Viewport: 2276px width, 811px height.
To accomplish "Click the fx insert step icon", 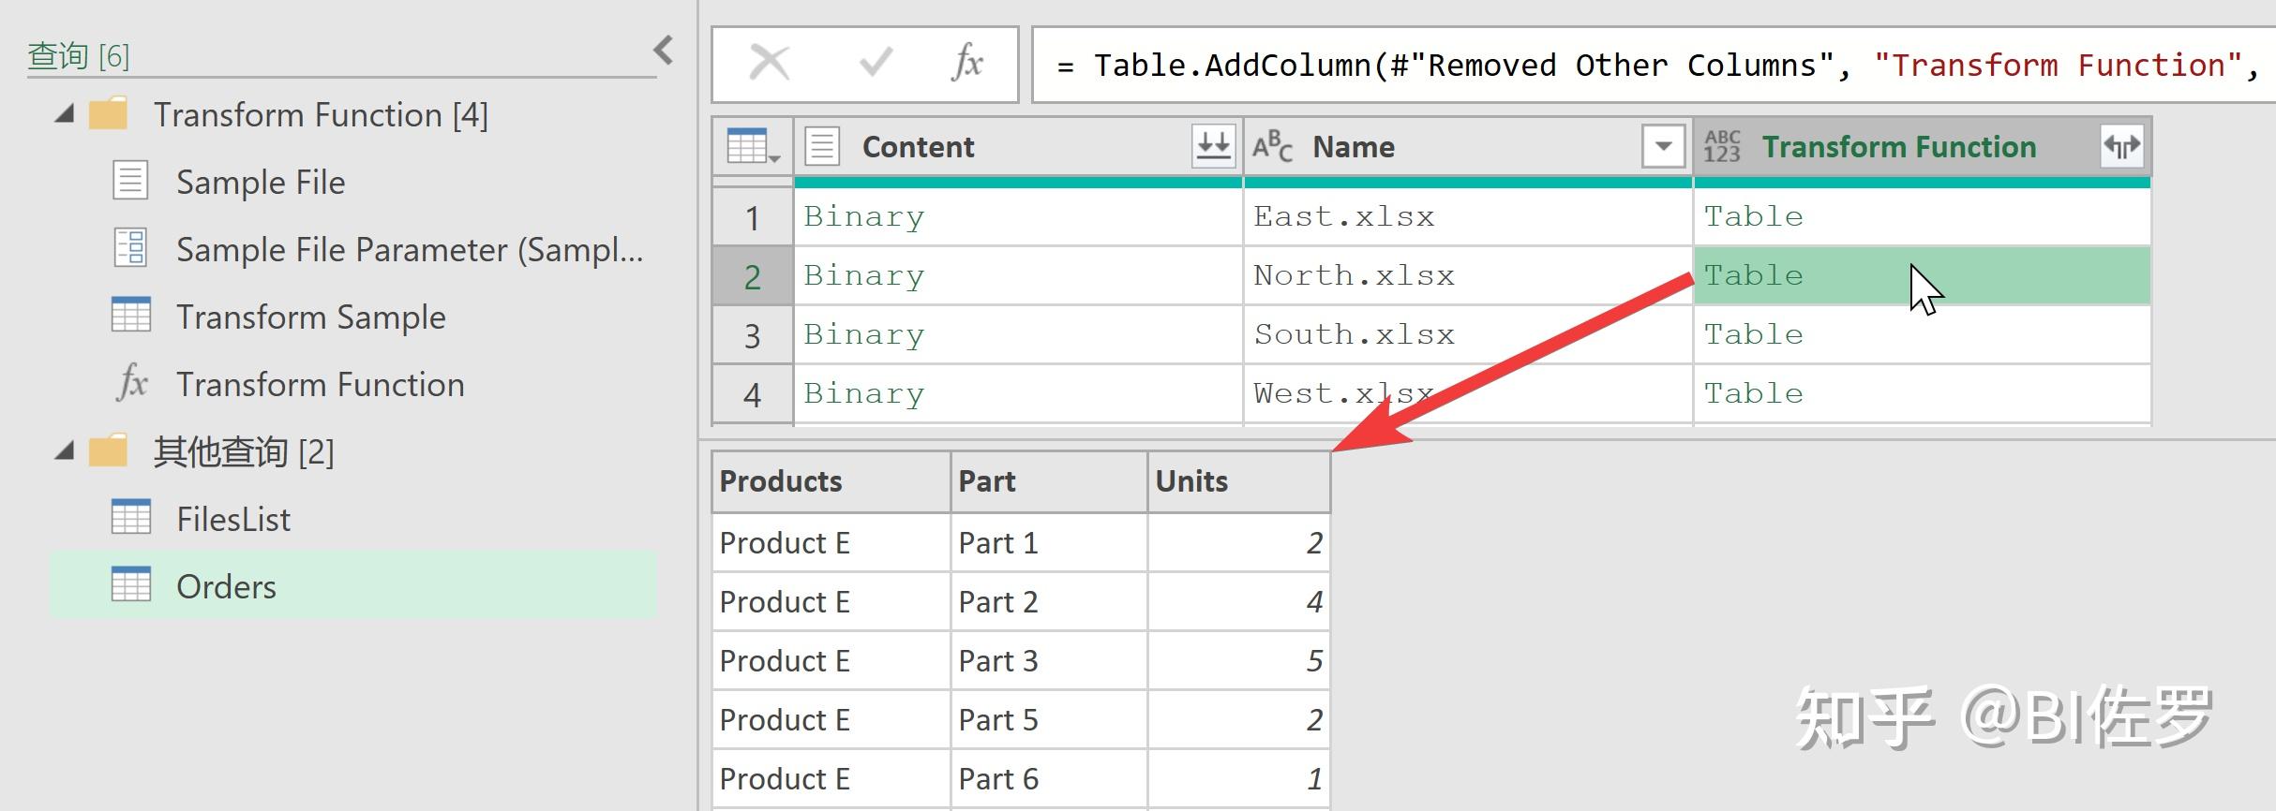I will 966,65.
